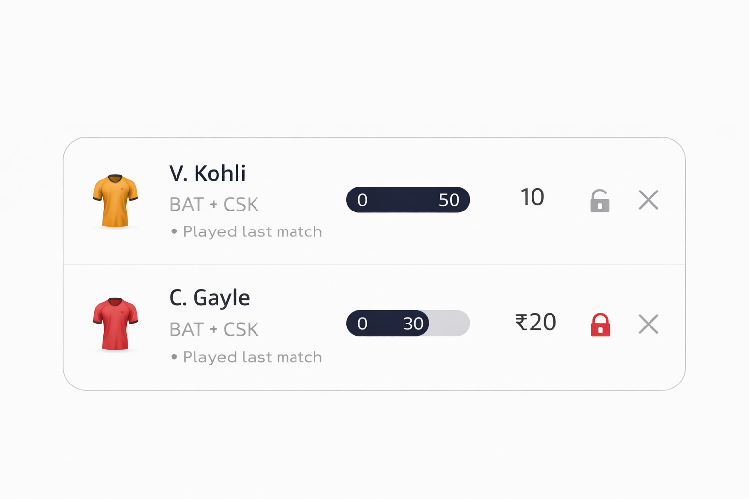The width and height of the screenshot is (749, 499).
Task: Click the BAT + CSK label under V. Kohli
Action: click(214, 205)
